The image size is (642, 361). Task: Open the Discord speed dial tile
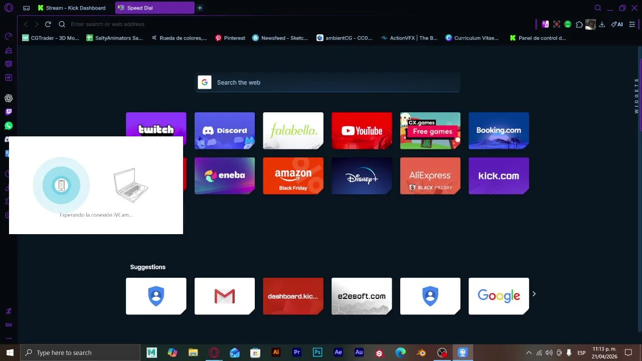(x=225, y=130)
